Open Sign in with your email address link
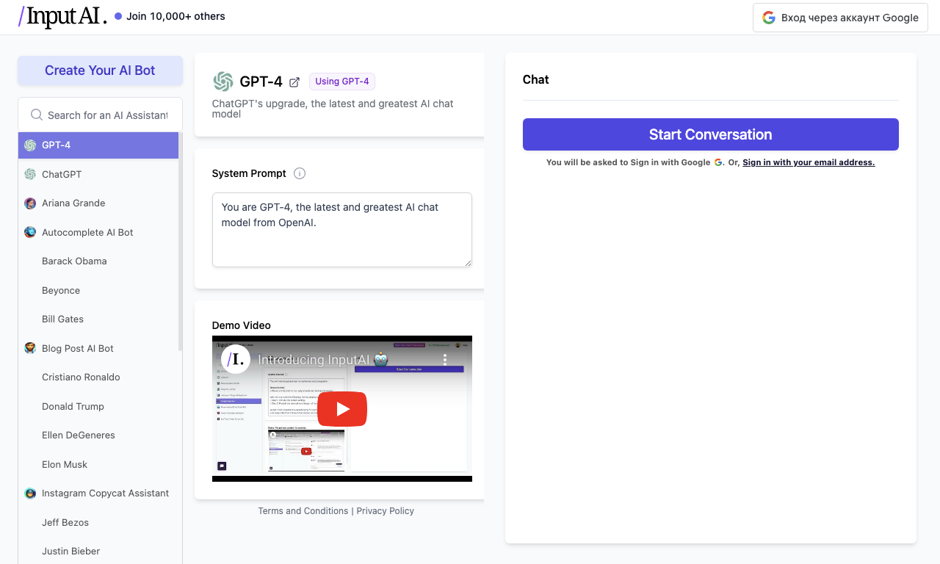The width and height of the screenshot is (940, 564). (x=809, y=162)
